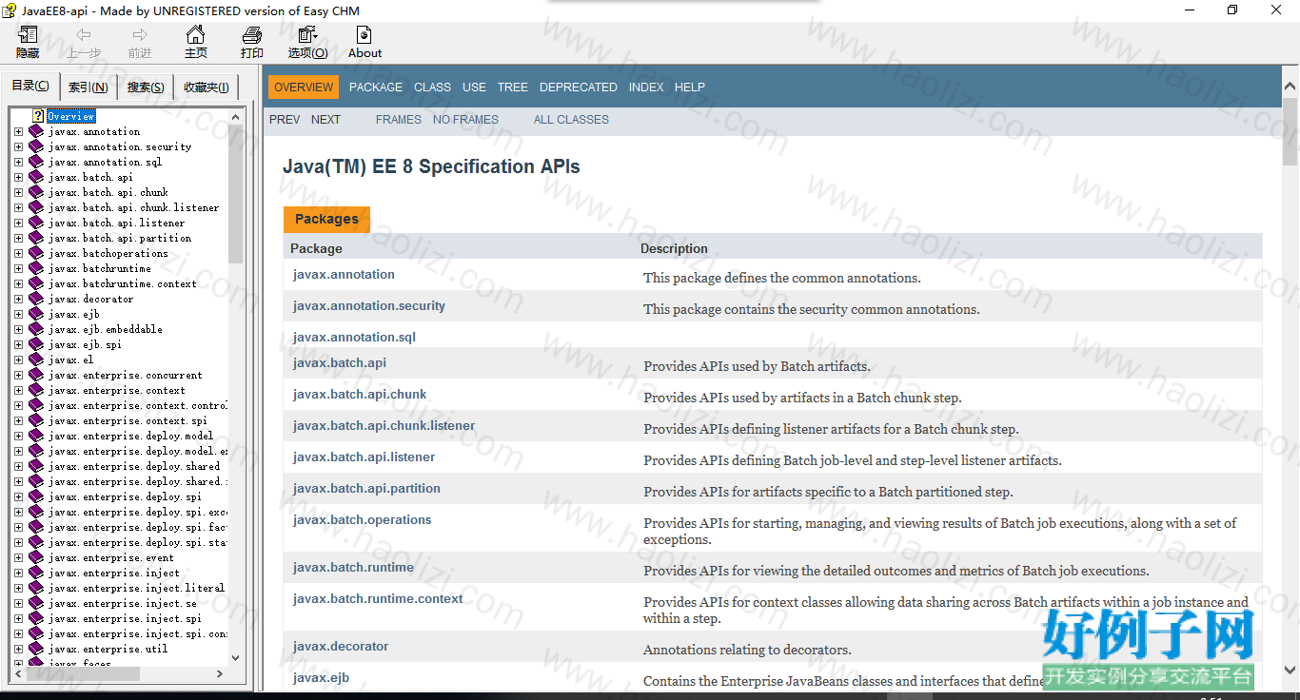Click text "Annotations relating to decorators."
1300x700 pixels.
747,651
